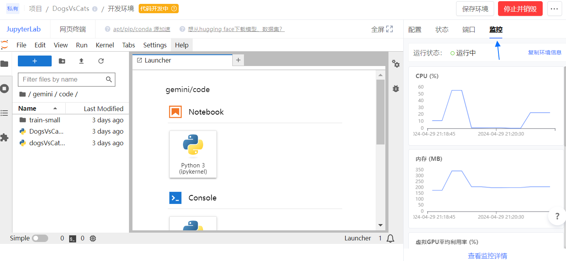Screen dimensions: 566x261
Task: Open the 查看监控详情 link
Action: (x=488, y=256)
